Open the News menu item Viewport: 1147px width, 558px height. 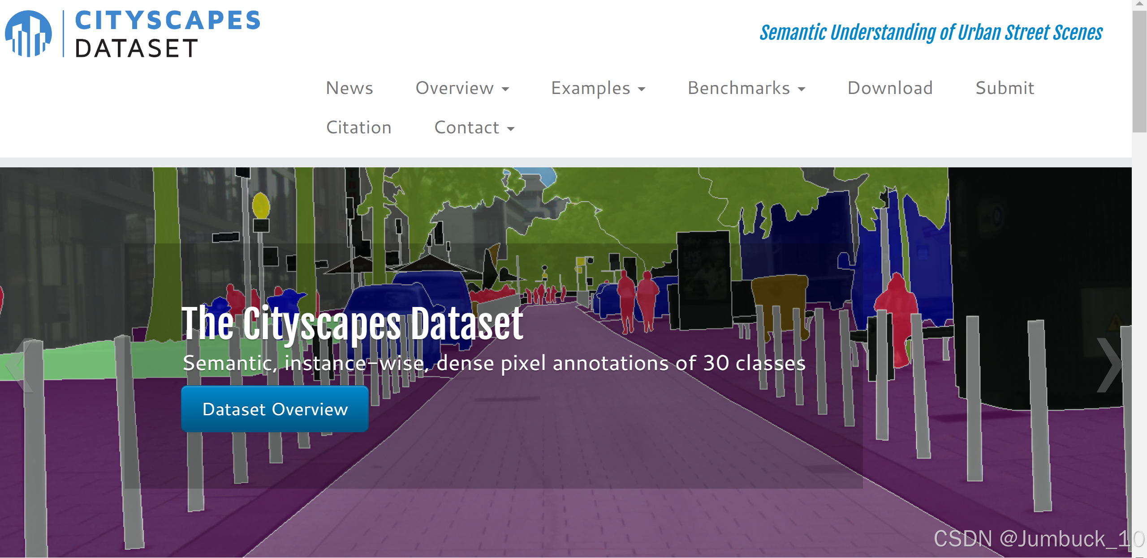point(349,88)
